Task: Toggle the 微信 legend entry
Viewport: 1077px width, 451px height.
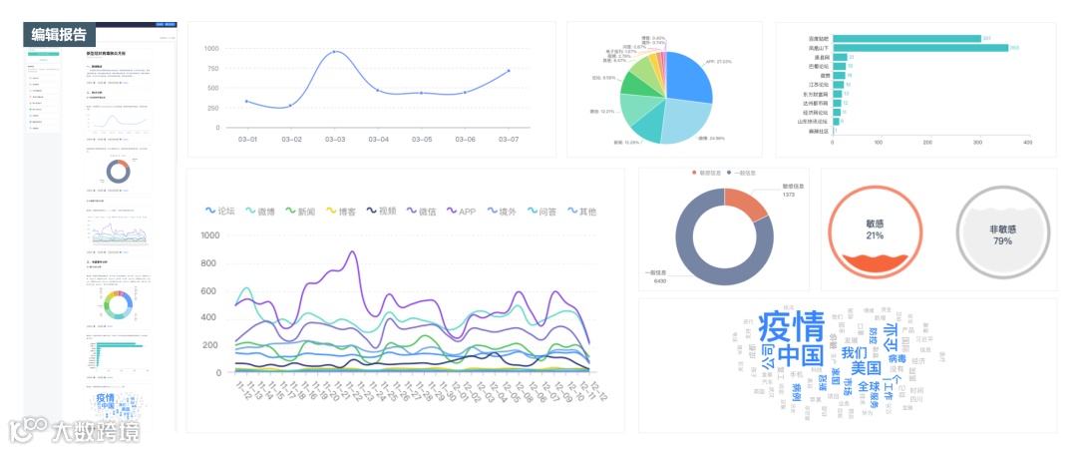Action: click(422, 212)
